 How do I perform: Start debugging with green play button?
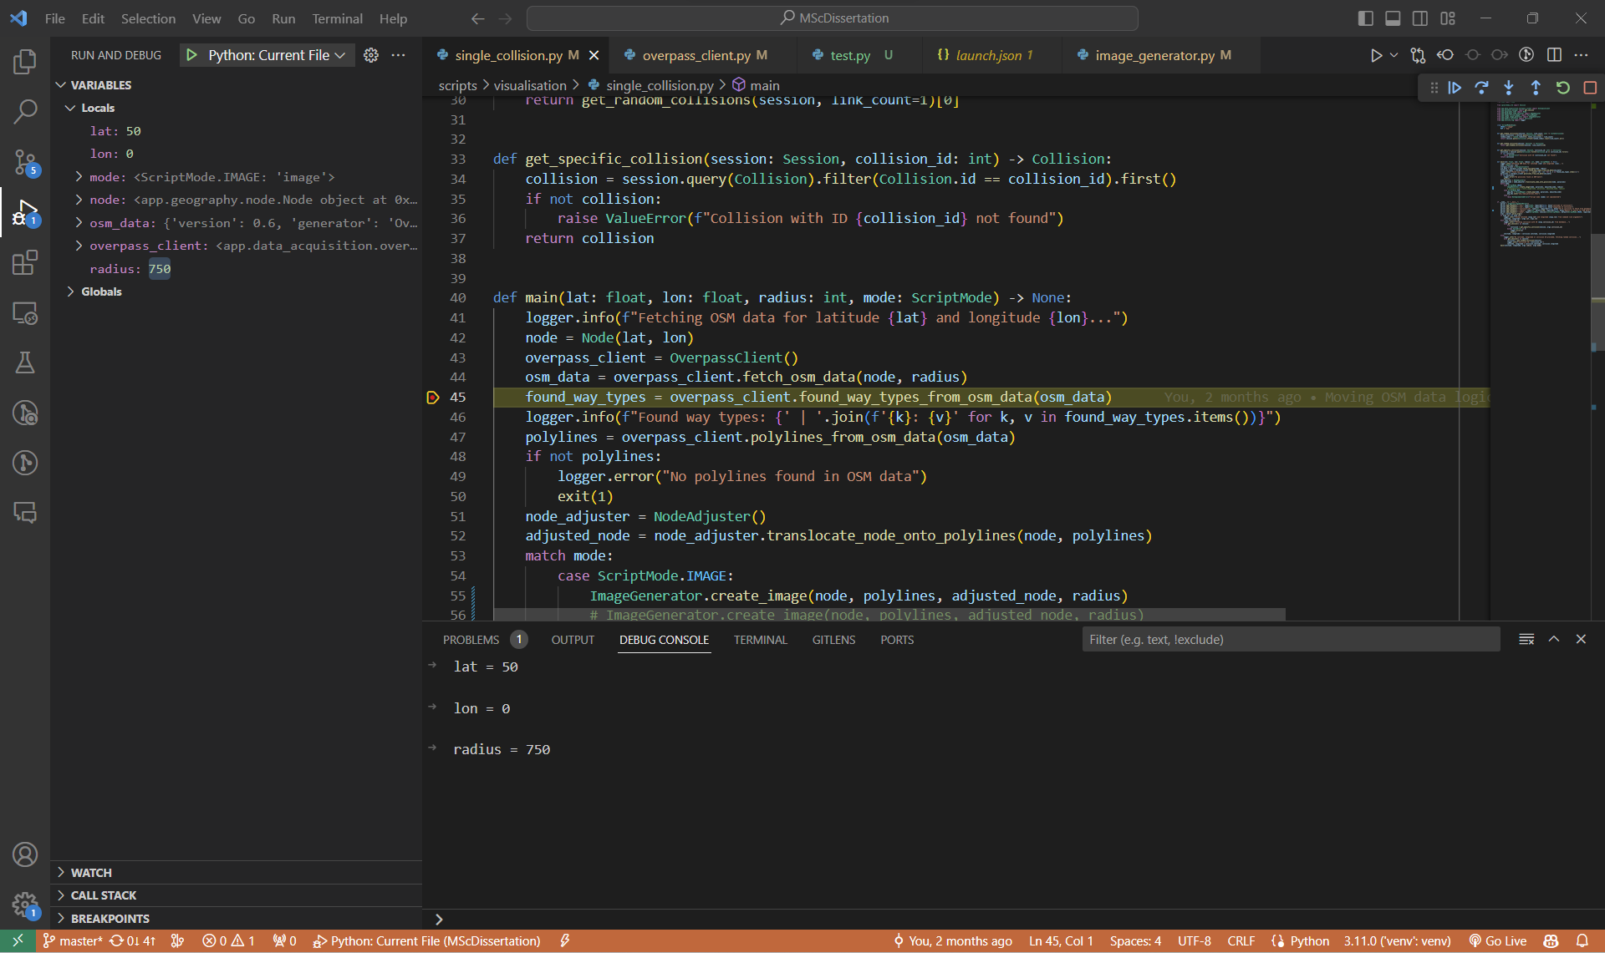[191, 55]
